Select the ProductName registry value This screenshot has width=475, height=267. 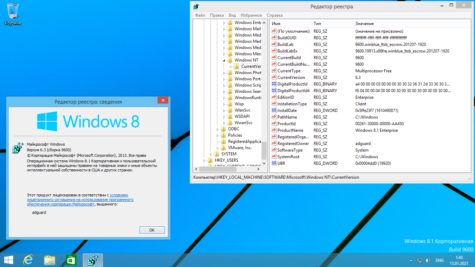pos(290,130)
